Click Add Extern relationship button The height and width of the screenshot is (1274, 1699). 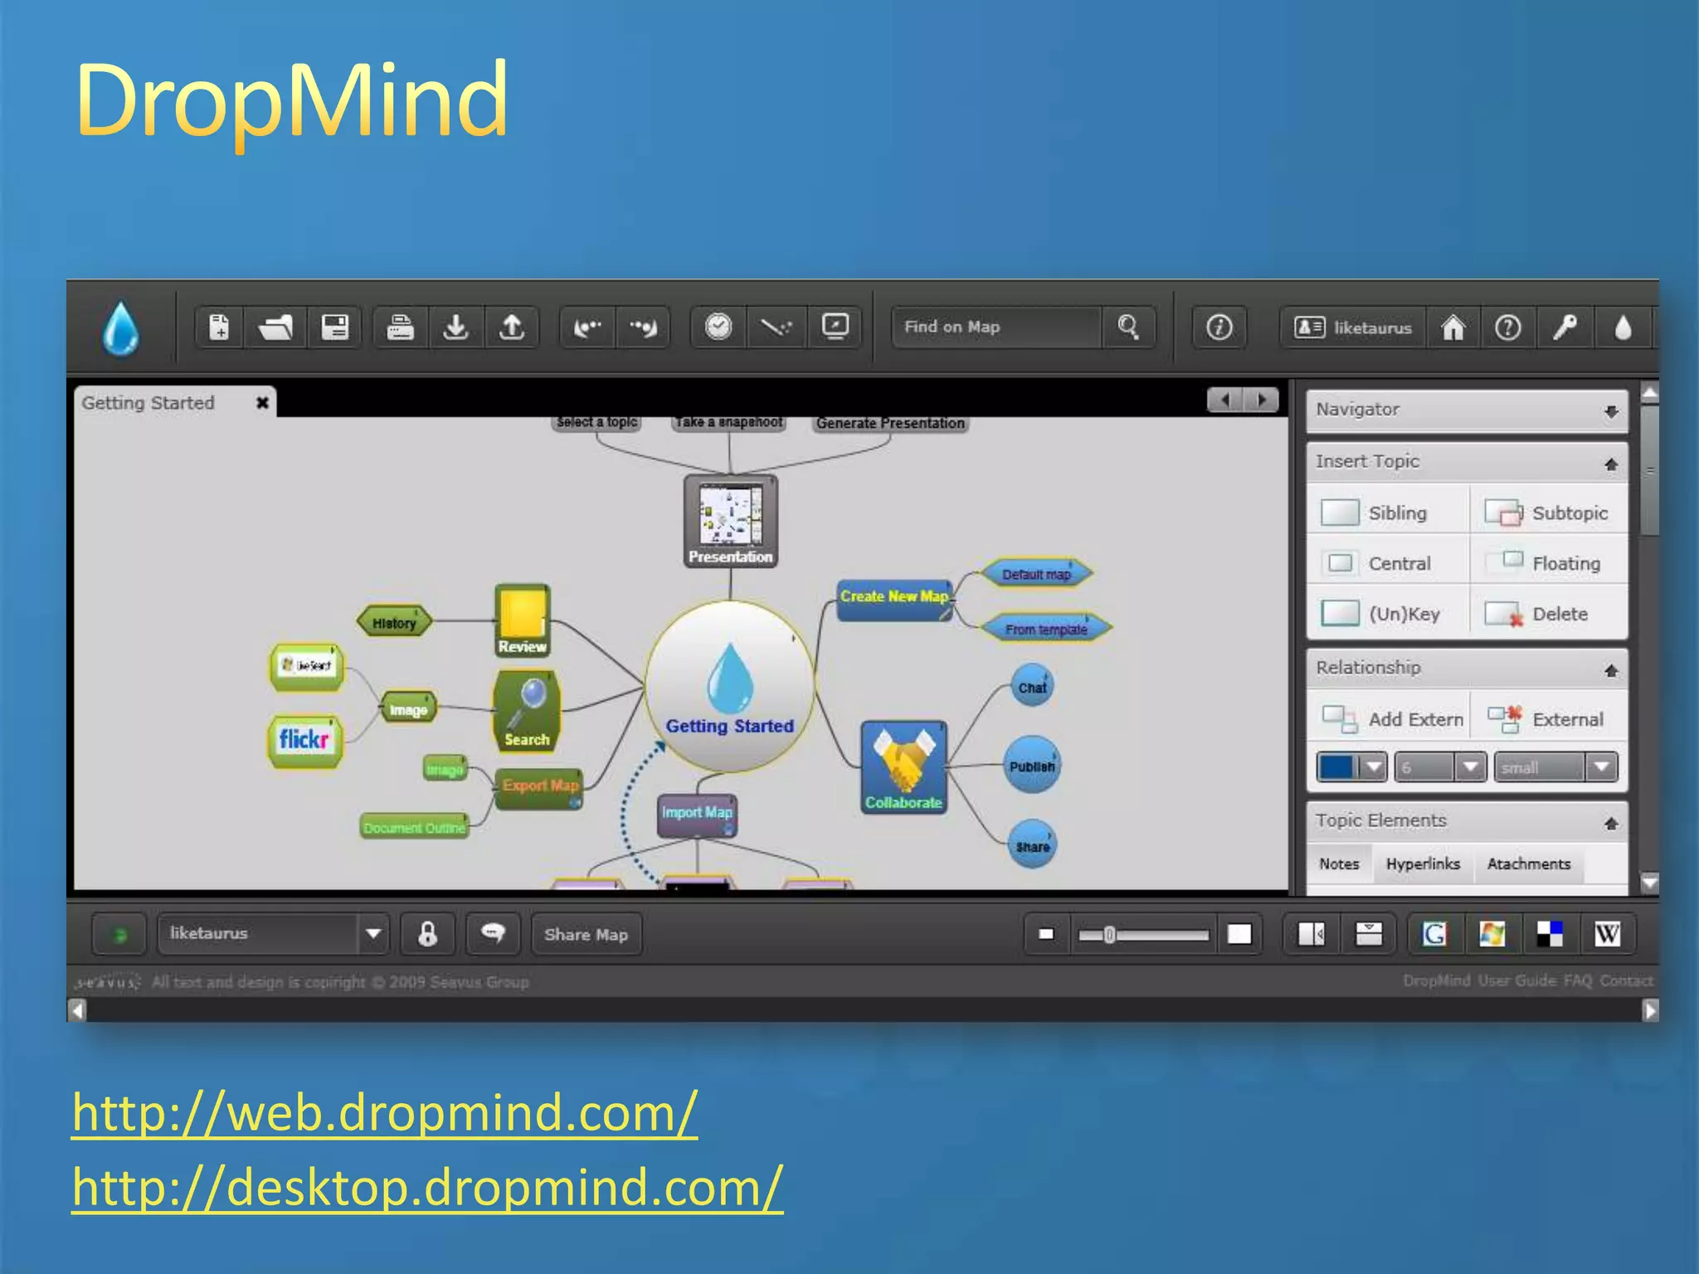(1392, 719)
